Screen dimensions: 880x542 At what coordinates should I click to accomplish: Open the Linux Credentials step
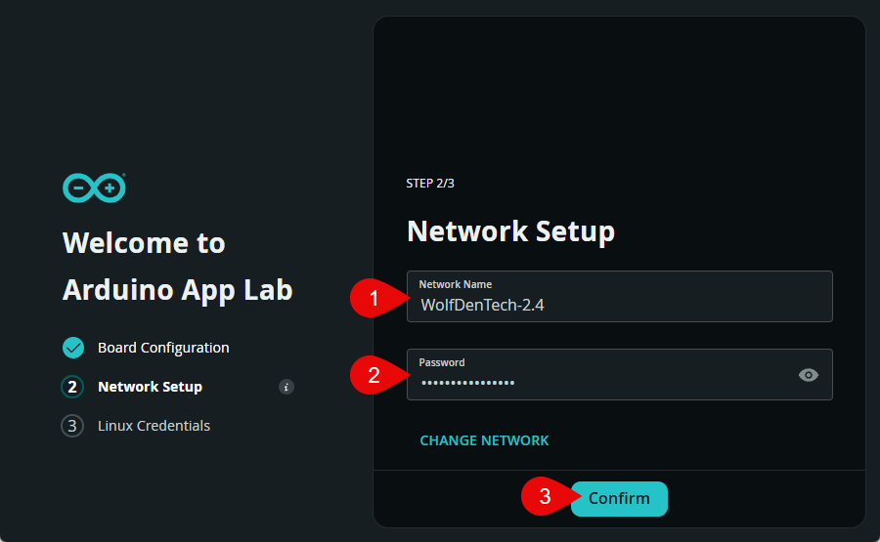point(154,426)
